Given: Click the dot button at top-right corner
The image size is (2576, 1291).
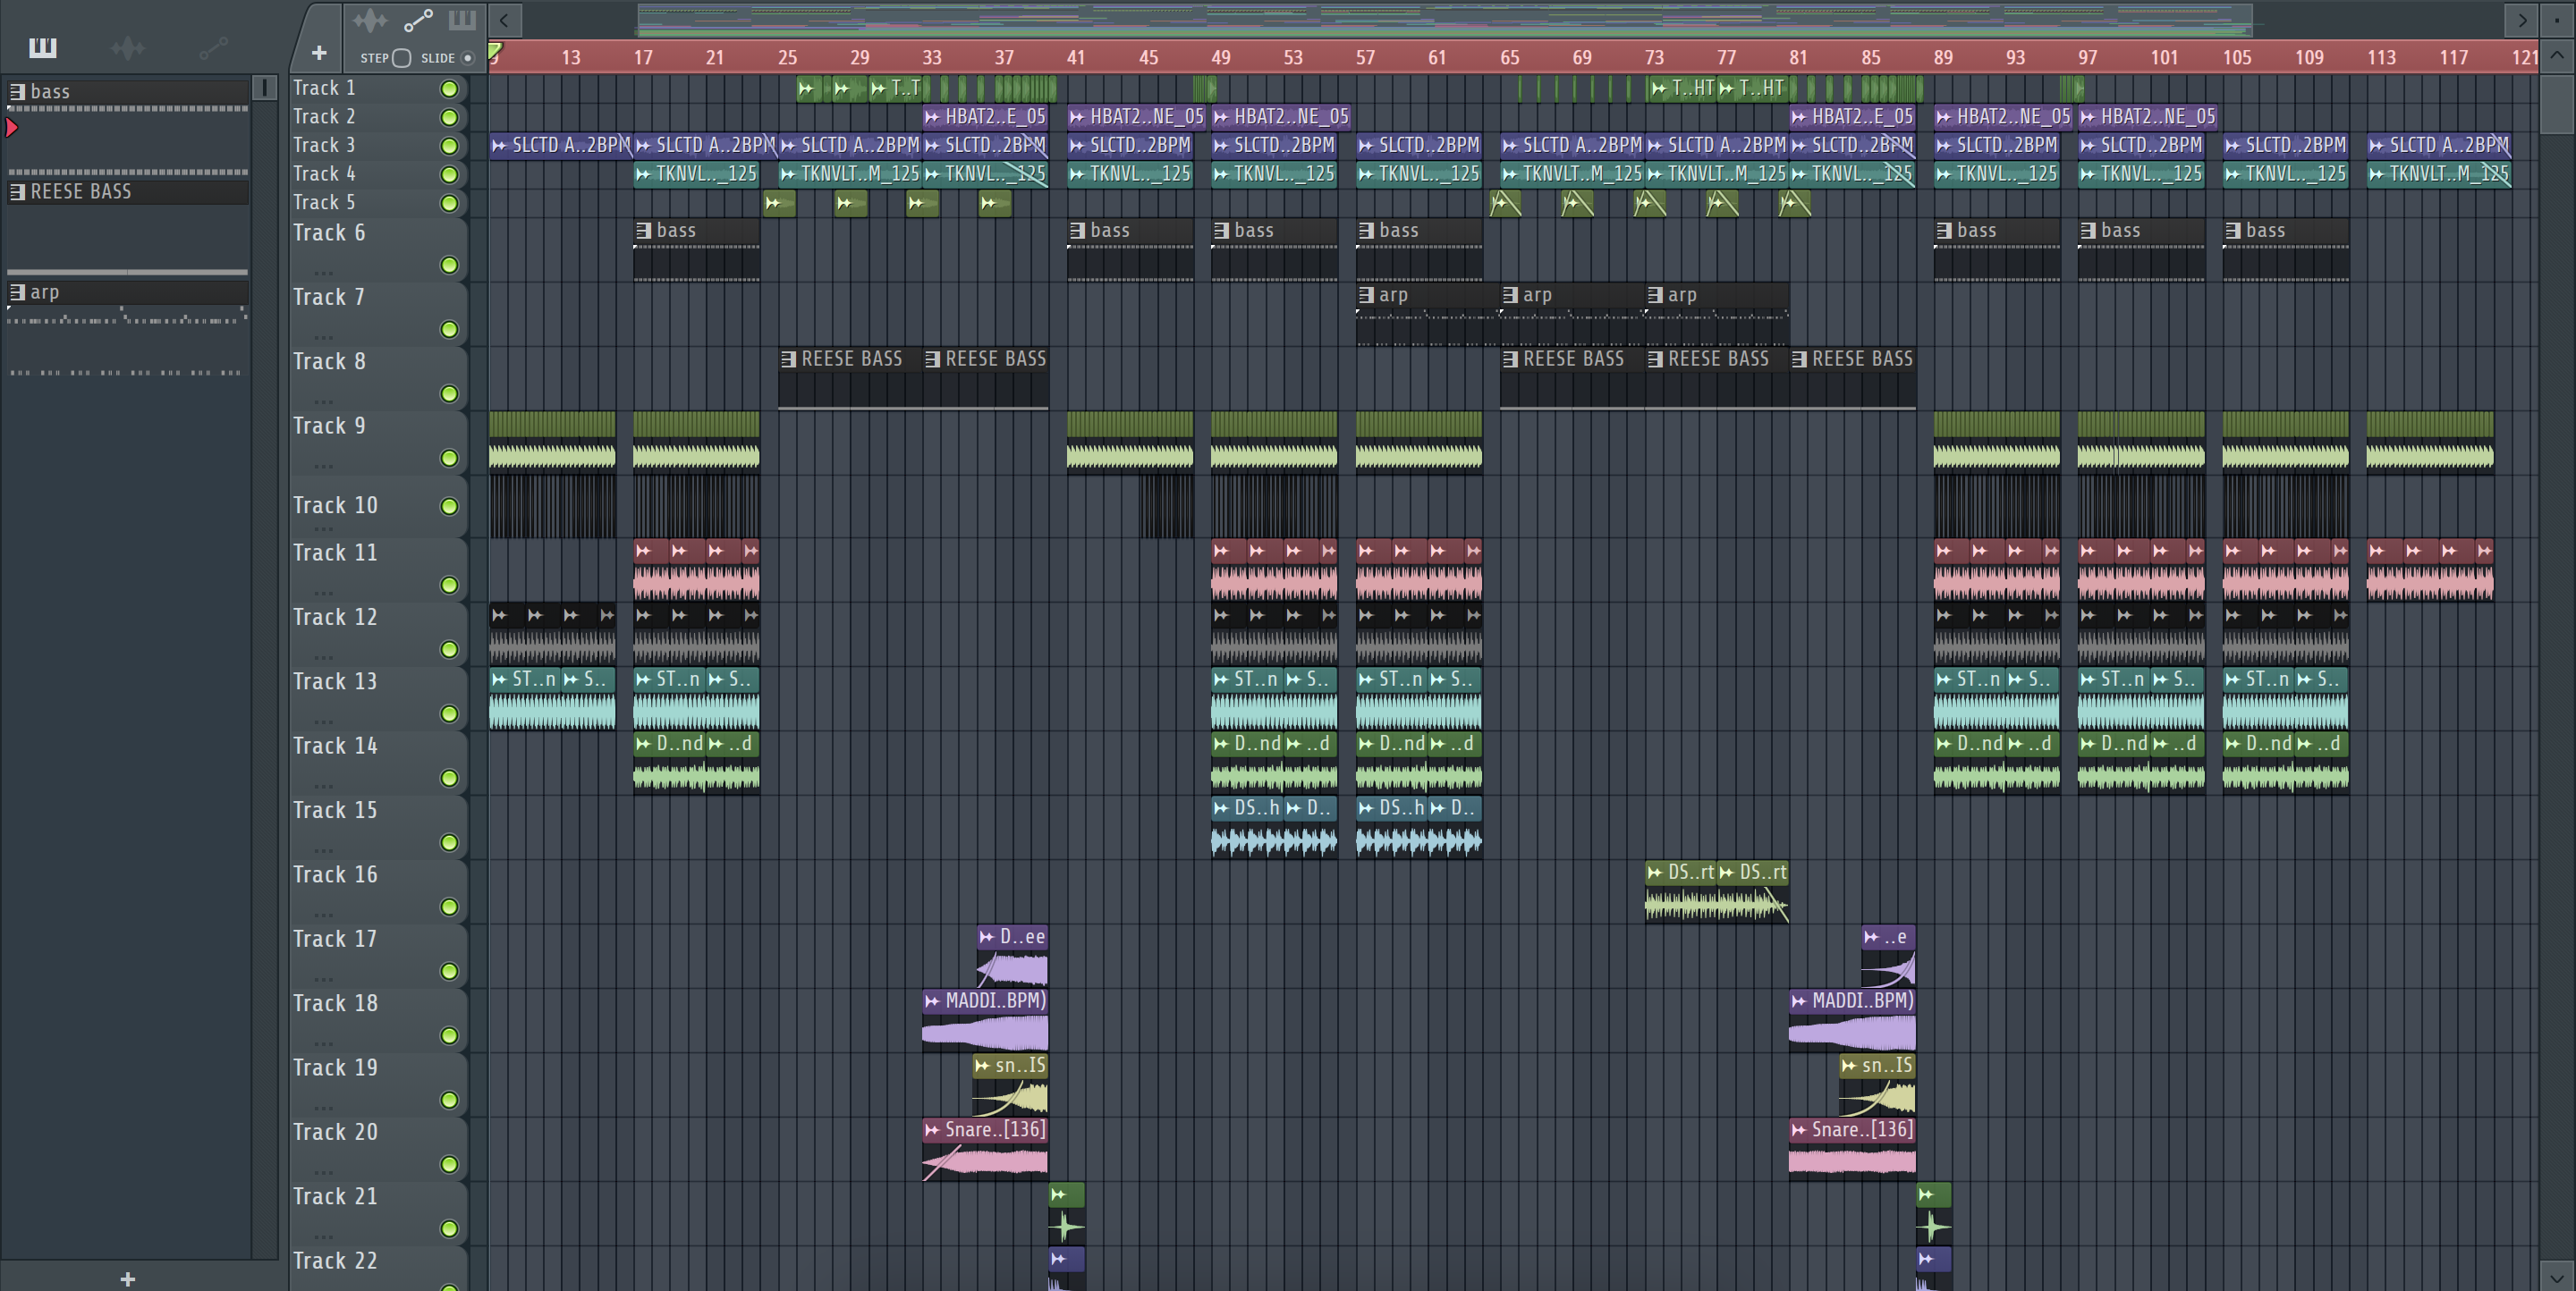Looking at the screenshot, I should tap(2557, 20).
